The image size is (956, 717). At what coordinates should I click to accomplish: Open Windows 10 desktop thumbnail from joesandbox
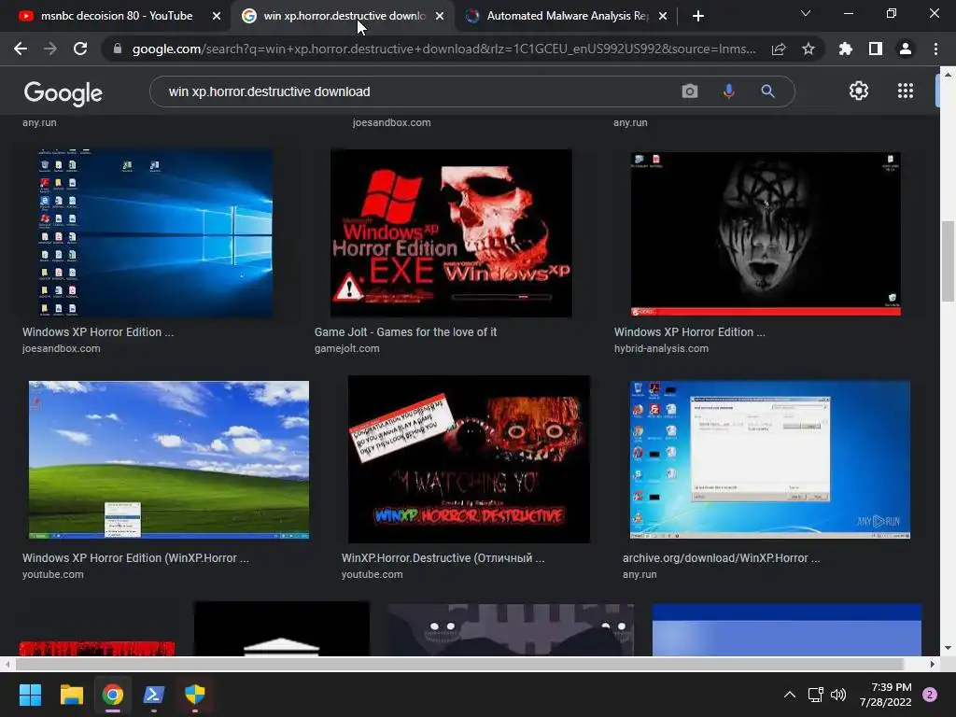coord(156,233)
